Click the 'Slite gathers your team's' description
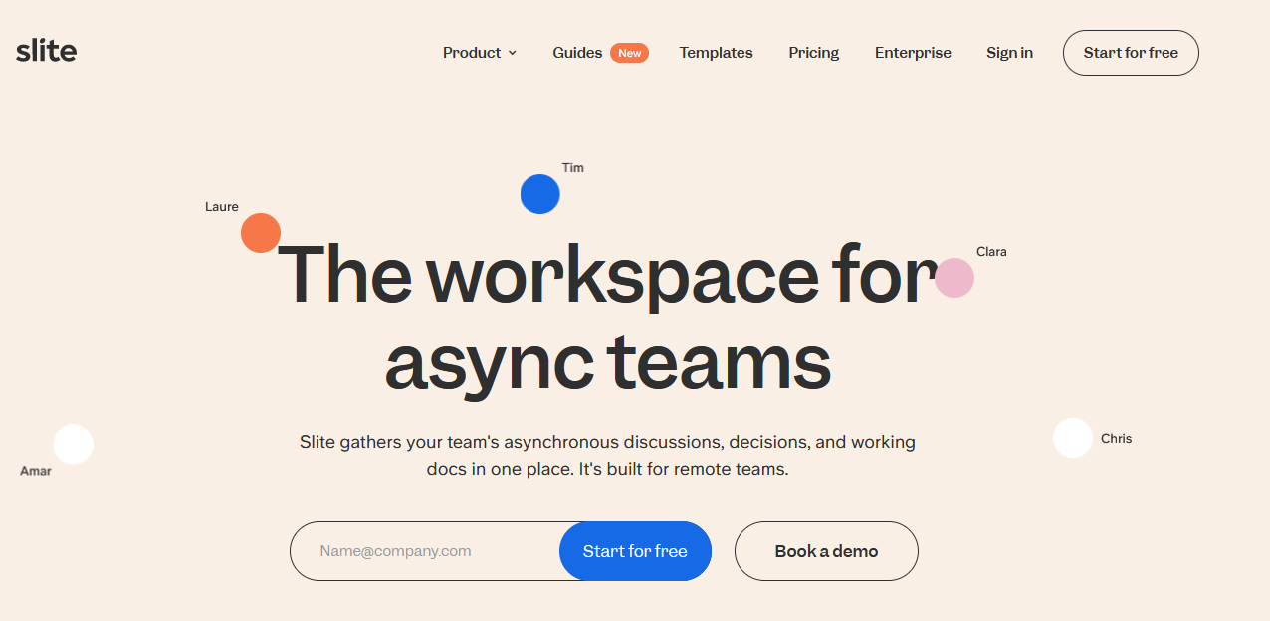 tap(608, 455)
